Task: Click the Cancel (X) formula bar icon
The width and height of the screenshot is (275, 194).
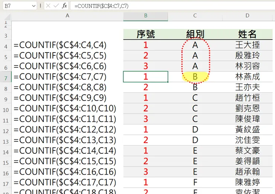Action: point(48,6)
